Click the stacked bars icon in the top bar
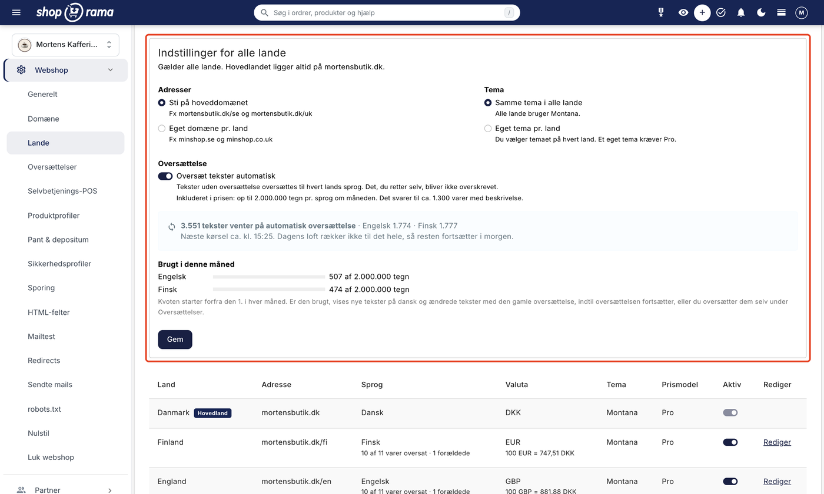This screenshot has width=824, height=494. [781, 12]
